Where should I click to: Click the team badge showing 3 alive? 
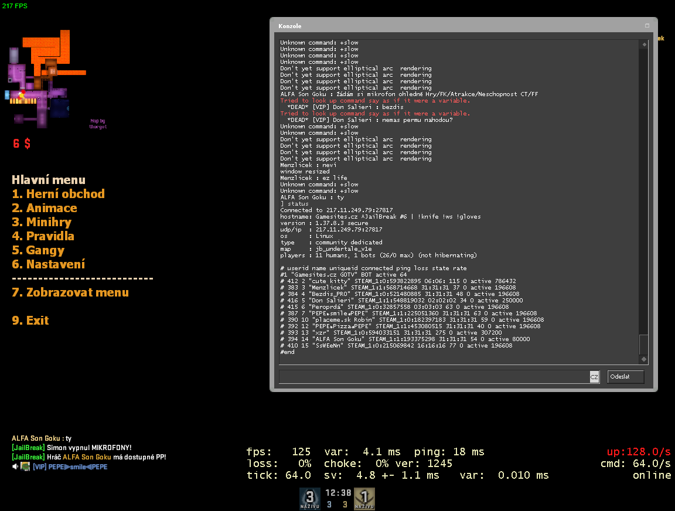[310, 498]
